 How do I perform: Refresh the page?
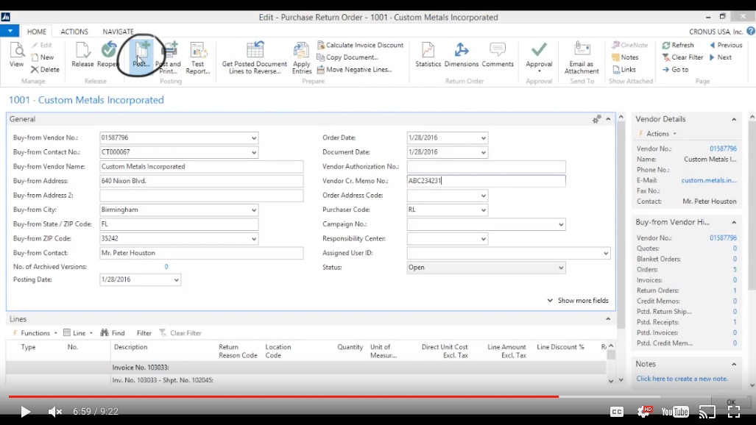point(678,45)
